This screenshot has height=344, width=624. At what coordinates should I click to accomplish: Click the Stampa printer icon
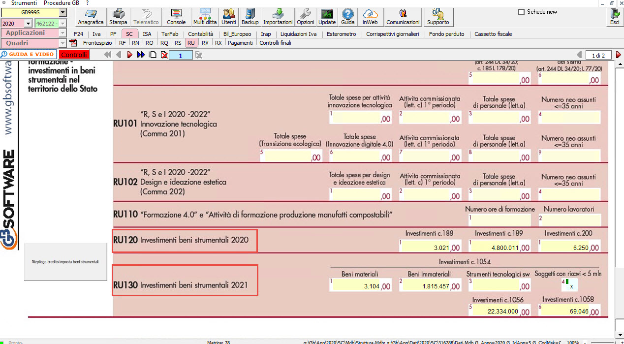(118, 17)
